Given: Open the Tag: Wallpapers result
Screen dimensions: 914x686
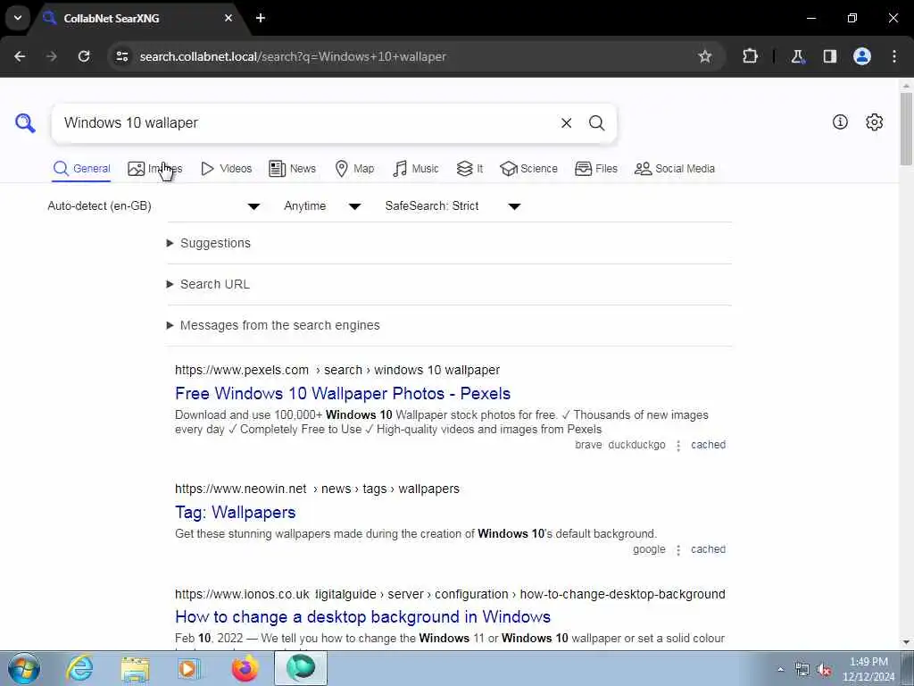Looking at the screenshot, I should tap(236, 513).
